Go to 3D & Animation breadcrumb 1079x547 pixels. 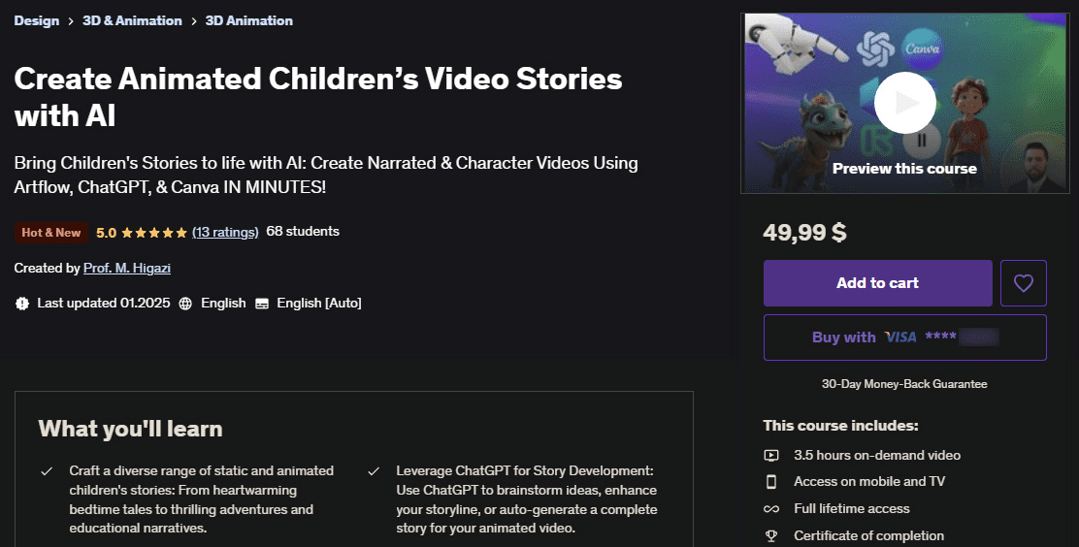[x=132, y=20]
